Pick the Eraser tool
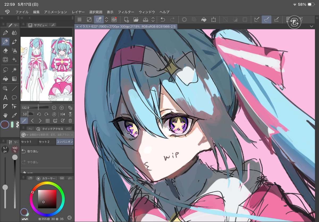319x222 pixels. pos(5,51)
